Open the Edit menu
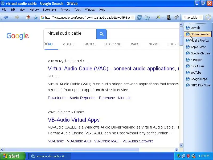Image resolution: width=213 pixels, height=160 pixels. [x=13, y=10]
